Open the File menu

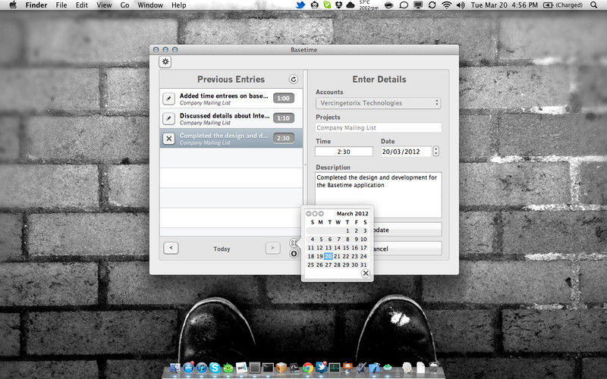pyautogui.click(x=61, y=5)
